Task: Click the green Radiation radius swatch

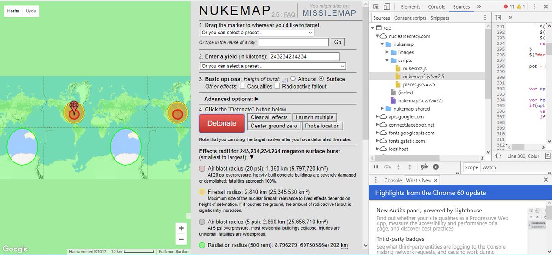Action: pyautogui.click(x=202, y=245)
